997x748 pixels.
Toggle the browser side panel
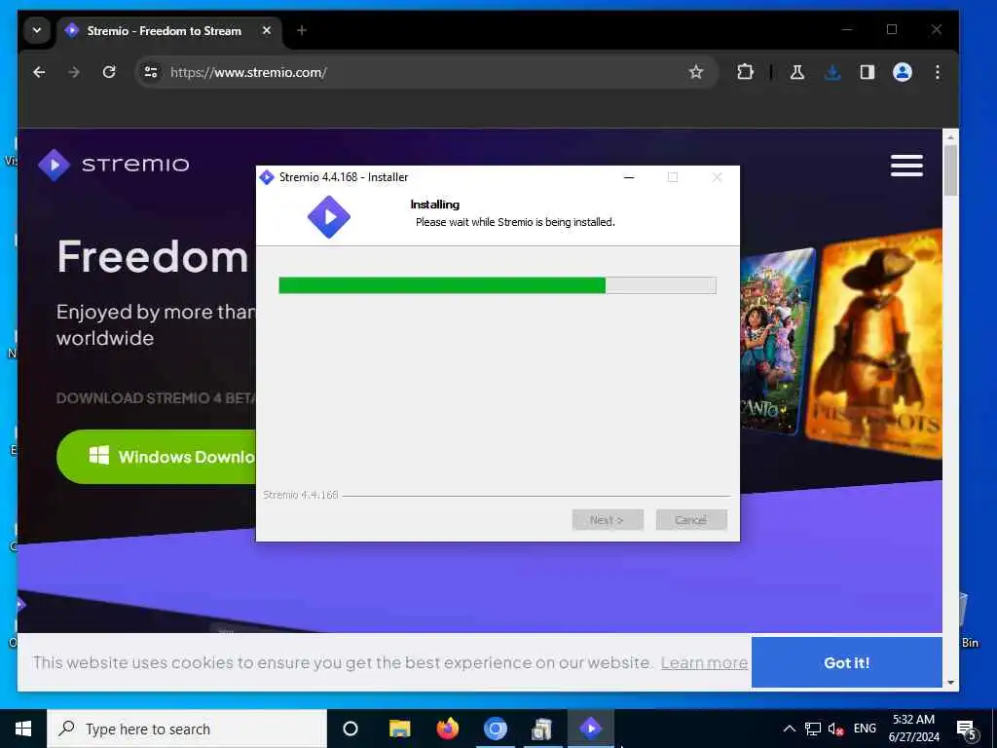coord(868,72)
